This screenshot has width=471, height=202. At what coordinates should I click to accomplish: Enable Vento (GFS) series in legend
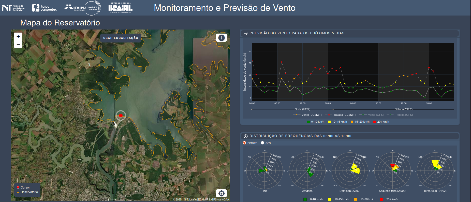pyautogui.click(x=372, y=115)
